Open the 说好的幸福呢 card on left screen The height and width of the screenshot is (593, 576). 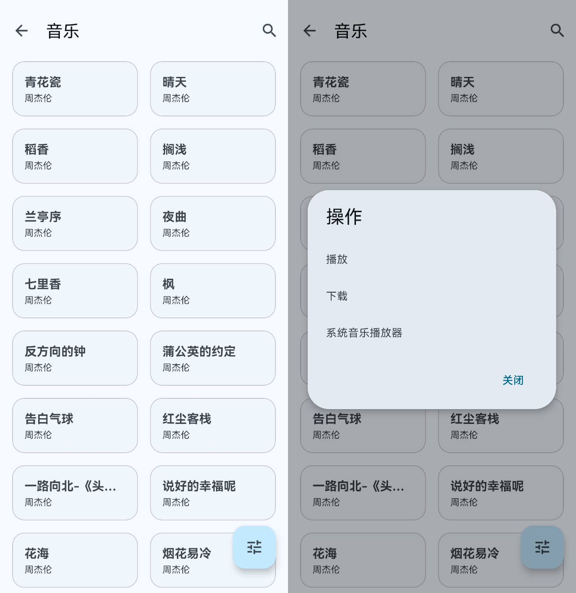click(213, 493)
